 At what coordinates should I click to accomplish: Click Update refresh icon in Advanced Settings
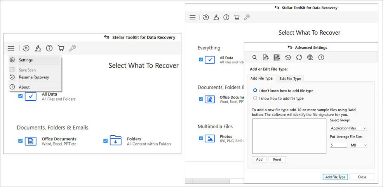tap(299, 58)
